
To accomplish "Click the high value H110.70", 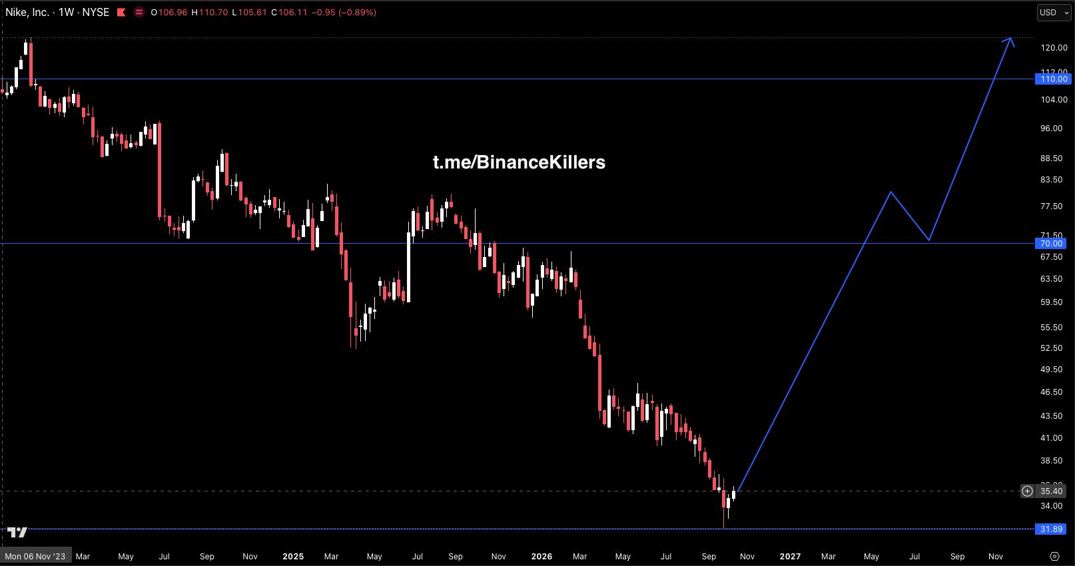I will pos(210,12).
